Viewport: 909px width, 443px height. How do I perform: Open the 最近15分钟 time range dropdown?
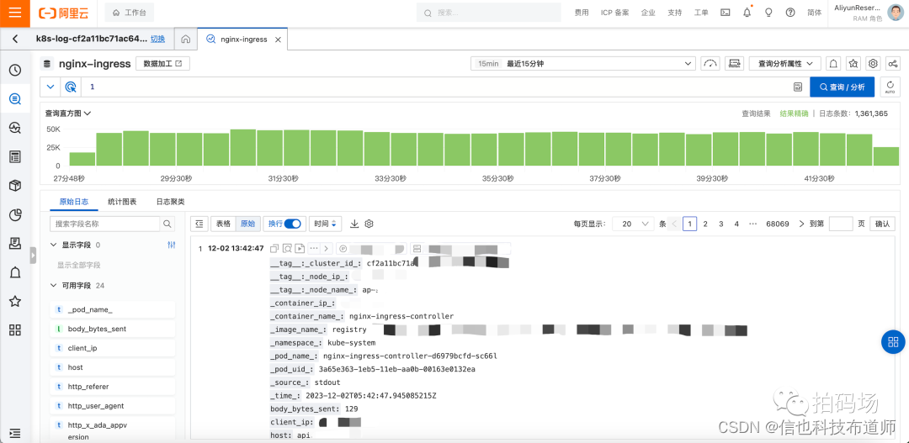(x=583, y=64)
